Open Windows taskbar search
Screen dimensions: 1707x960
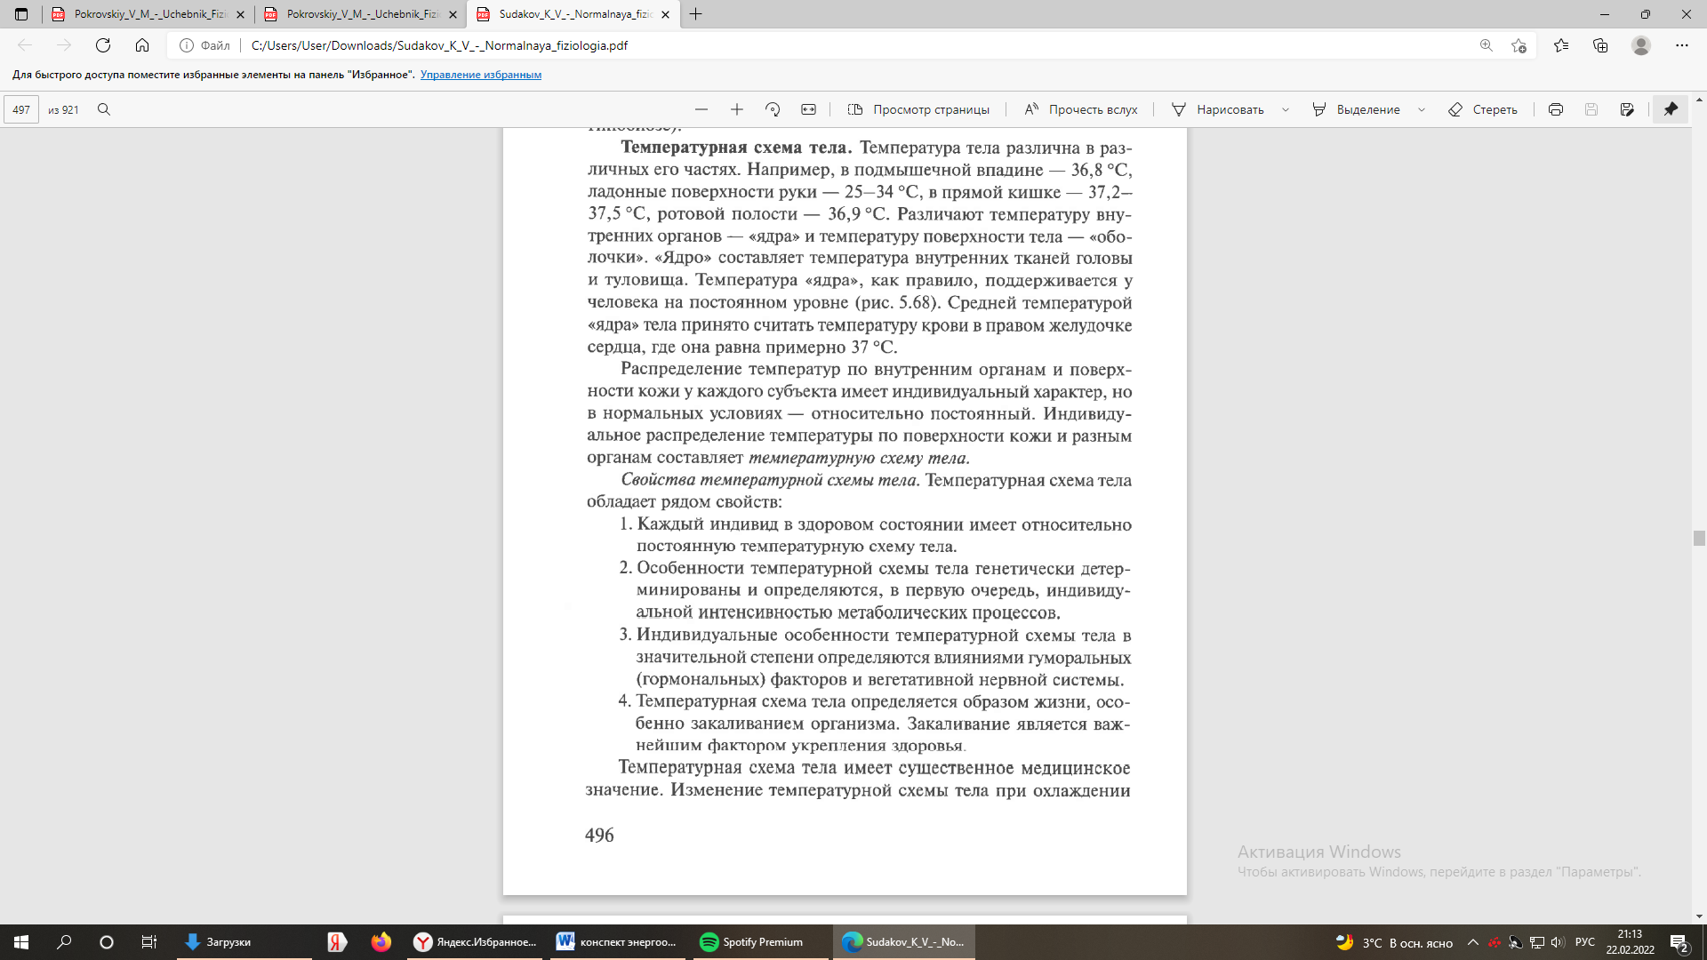[x=64, y=942]
